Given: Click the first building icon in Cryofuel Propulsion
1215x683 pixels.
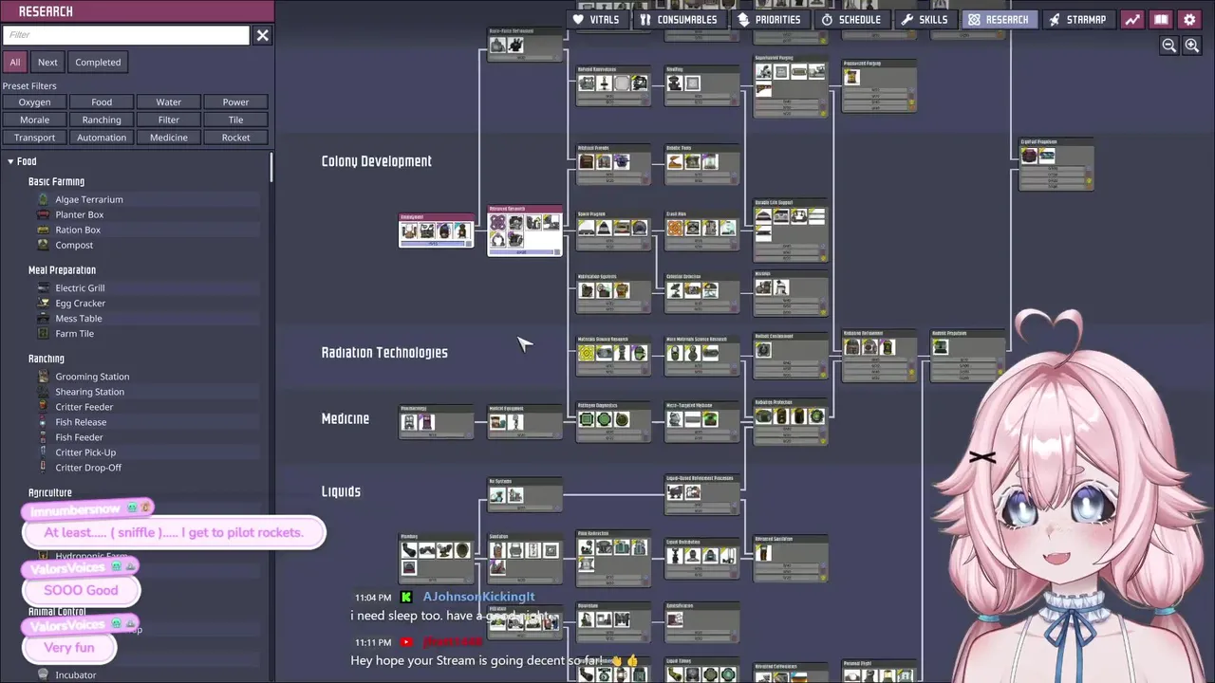Looking at the screenshot, I should point(1030,156).
